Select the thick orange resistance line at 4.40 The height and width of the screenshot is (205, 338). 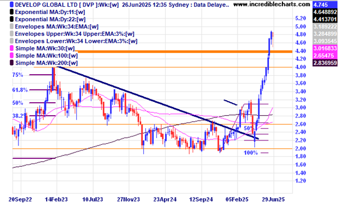(185, 52)
